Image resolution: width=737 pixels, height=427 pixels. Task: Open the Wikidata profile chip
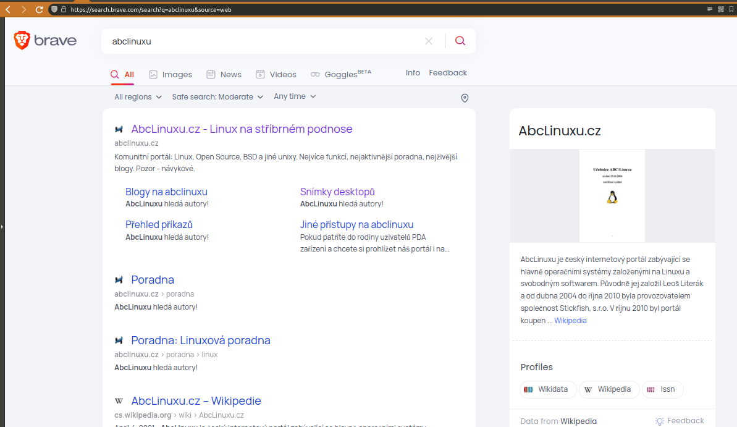point(547,389)
